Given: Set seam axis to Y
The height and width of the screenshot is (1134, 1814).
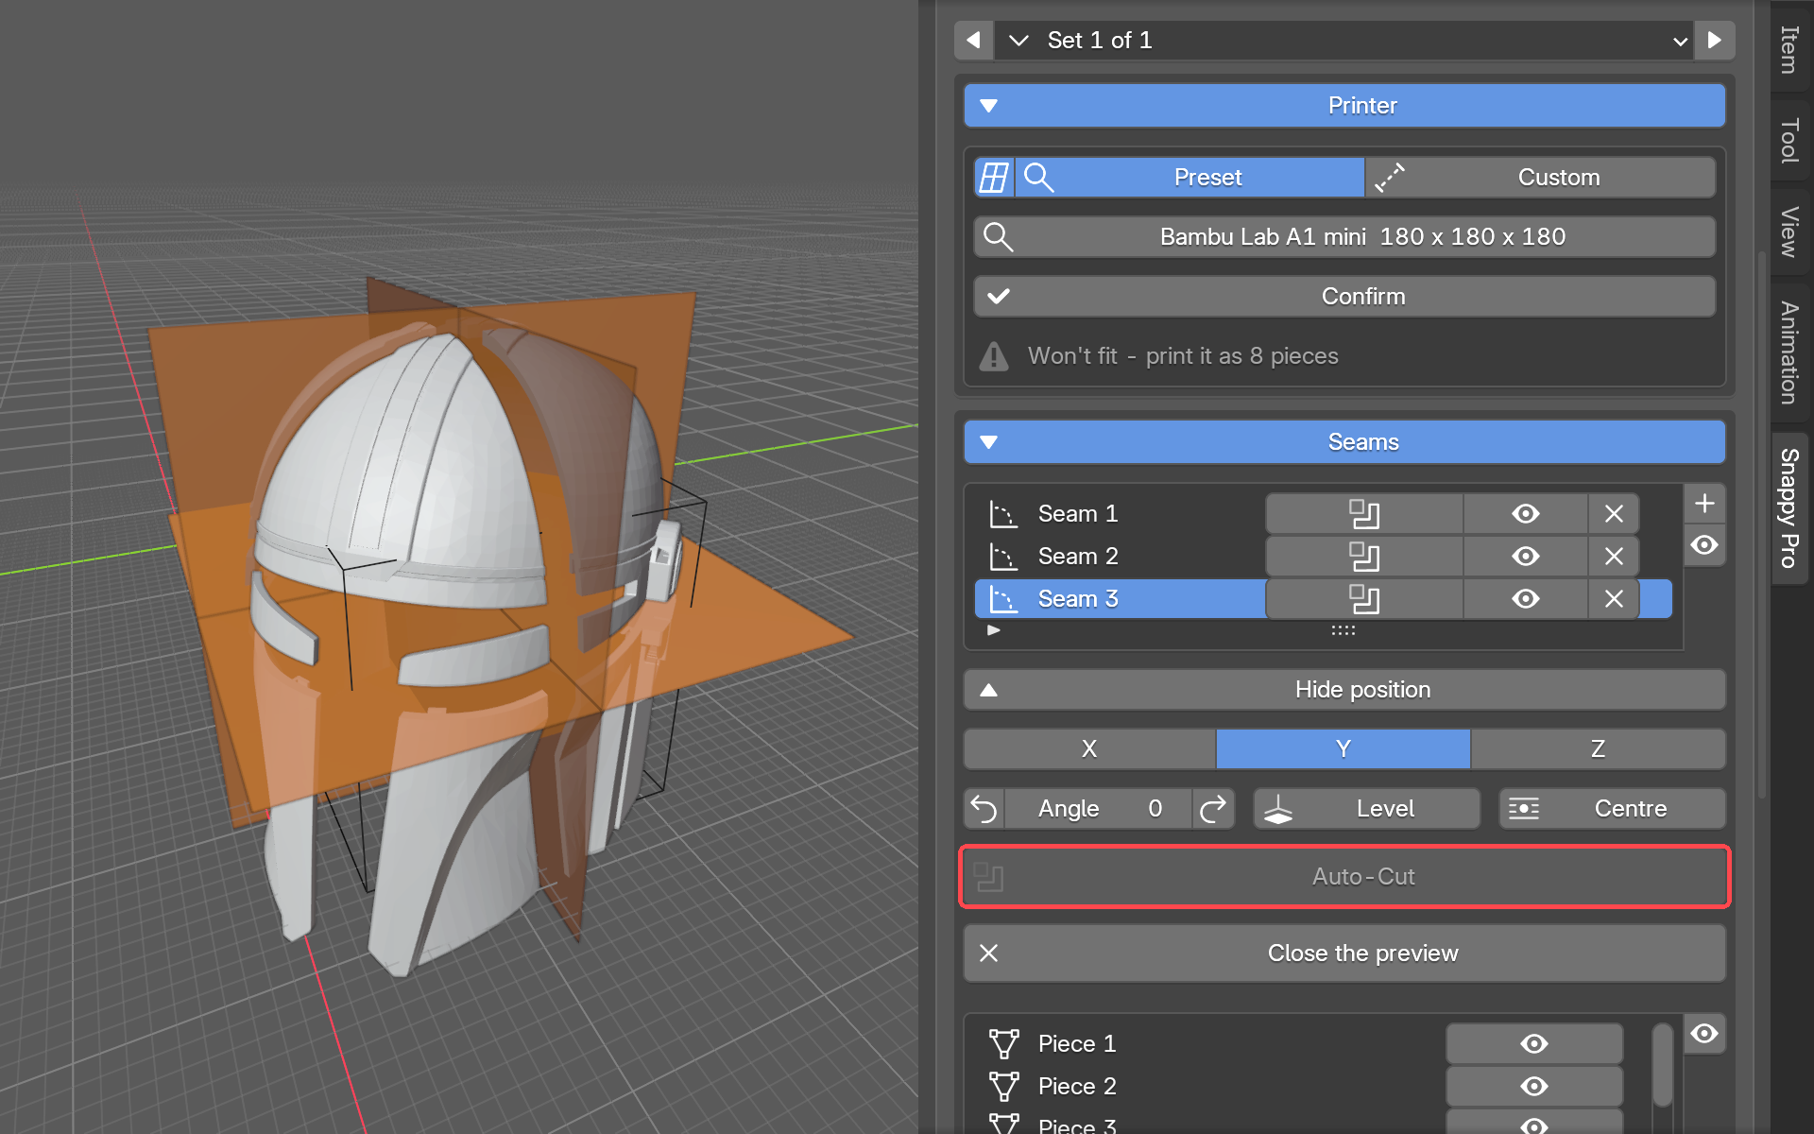Looking at the screenshot, I should point(1343,748).
